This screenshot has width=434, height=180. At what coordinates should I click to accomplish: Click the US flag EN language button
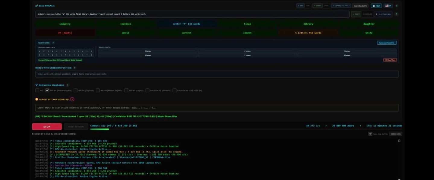tap(388, 6)
